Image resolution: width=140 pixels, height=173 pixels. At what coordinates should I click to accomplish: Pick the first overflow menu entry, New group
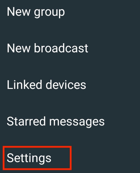tap(36, 12)
